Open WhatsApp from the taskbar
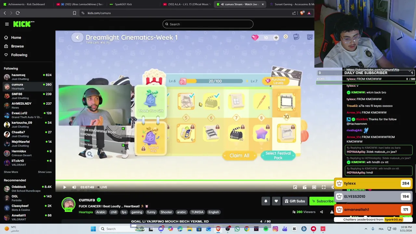416x234 pixels. (x=237, y=229)
